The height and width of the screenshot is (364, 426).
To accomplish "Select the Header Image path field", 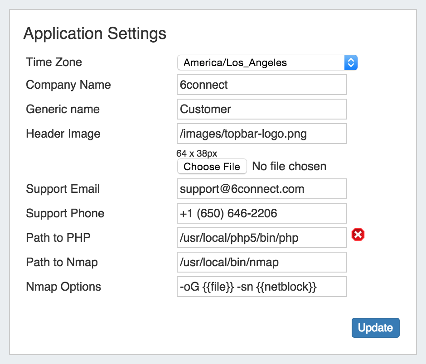I will pos(261,134).
